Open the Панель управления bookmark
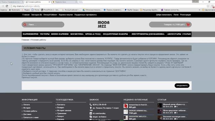The image size is (215, 121). [x=113, y=10]
